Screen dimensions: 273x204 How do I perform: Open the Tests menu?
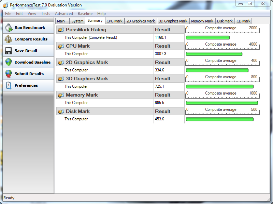click(45, 14)
